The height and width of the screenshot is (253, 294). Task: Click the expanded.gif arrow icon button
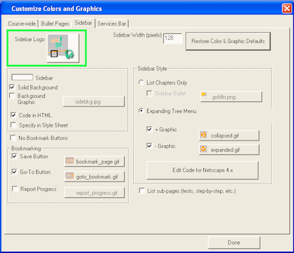pos(229,150)
